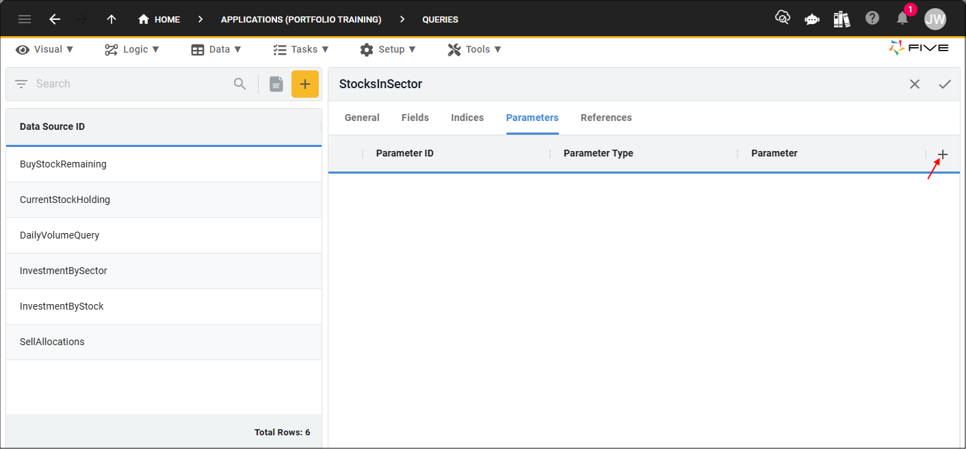966x449 pixels.
Task: Switch to the Indices tab
Action: pos(467,118)
